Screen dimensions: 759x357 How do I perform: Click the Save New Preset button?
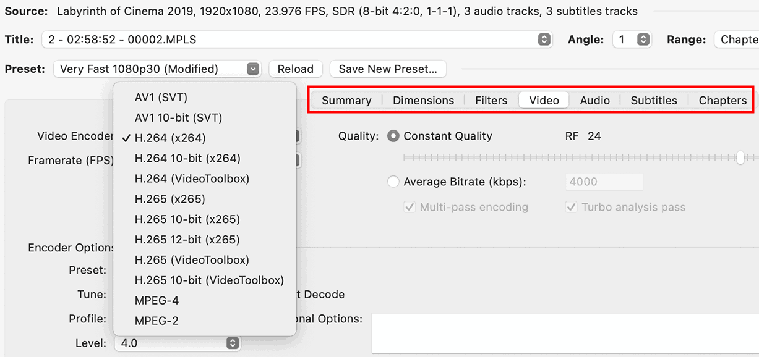[388, 69]
